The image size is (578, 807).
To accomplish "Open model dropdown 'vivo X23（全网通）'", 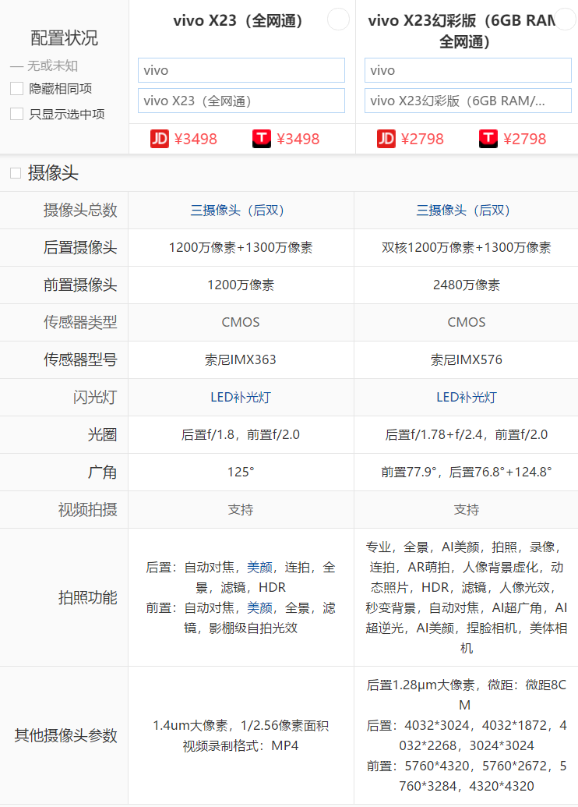I will click(241, 101).
